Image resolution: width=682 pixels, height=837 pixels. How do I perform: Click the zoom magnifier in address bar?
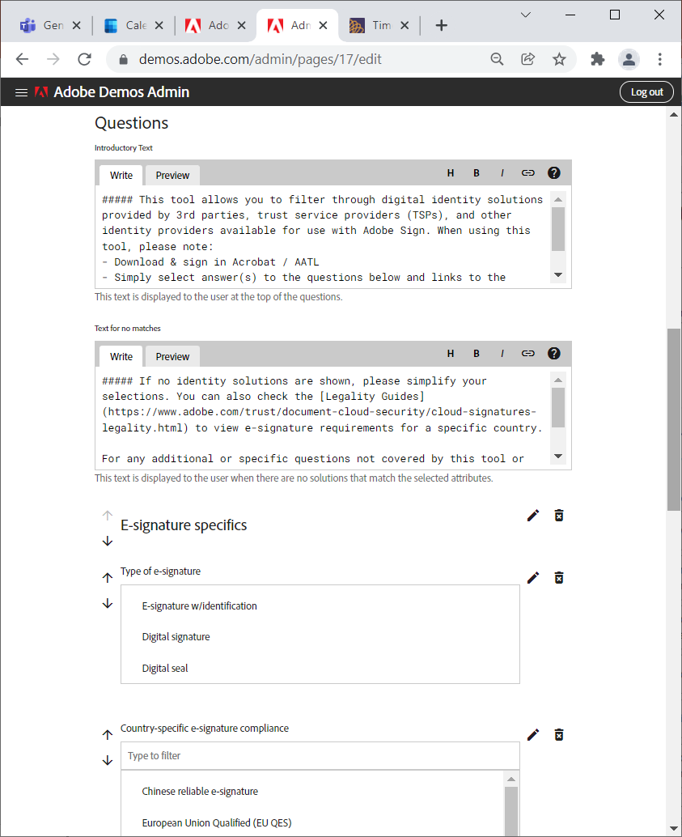(x=497, y=59)
